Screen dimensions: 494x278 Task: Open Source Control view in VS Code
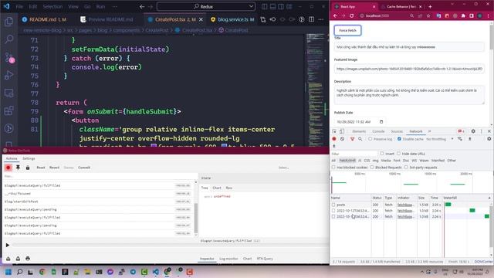(8, 57)
